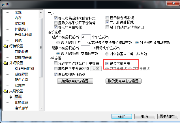Select 对全部国内证券市场有效 radio button
Screen dimensions: 180x123
coord(107,54)
